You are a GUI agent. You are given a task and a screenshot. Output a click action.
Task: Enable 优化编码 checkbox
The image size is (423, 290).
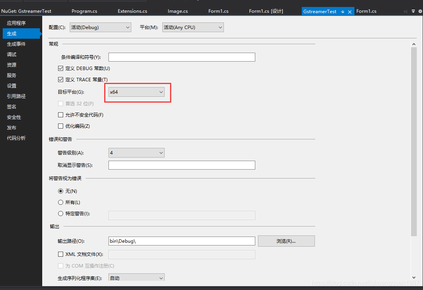60,126
